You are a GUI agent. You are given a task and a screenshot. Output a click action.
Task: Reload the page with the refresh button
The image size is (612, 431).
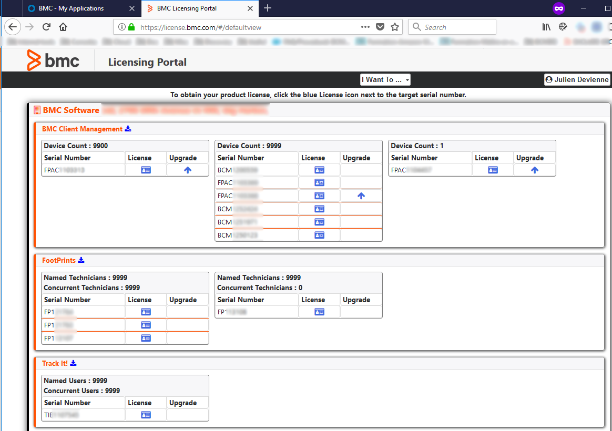(x=46, y=27)
